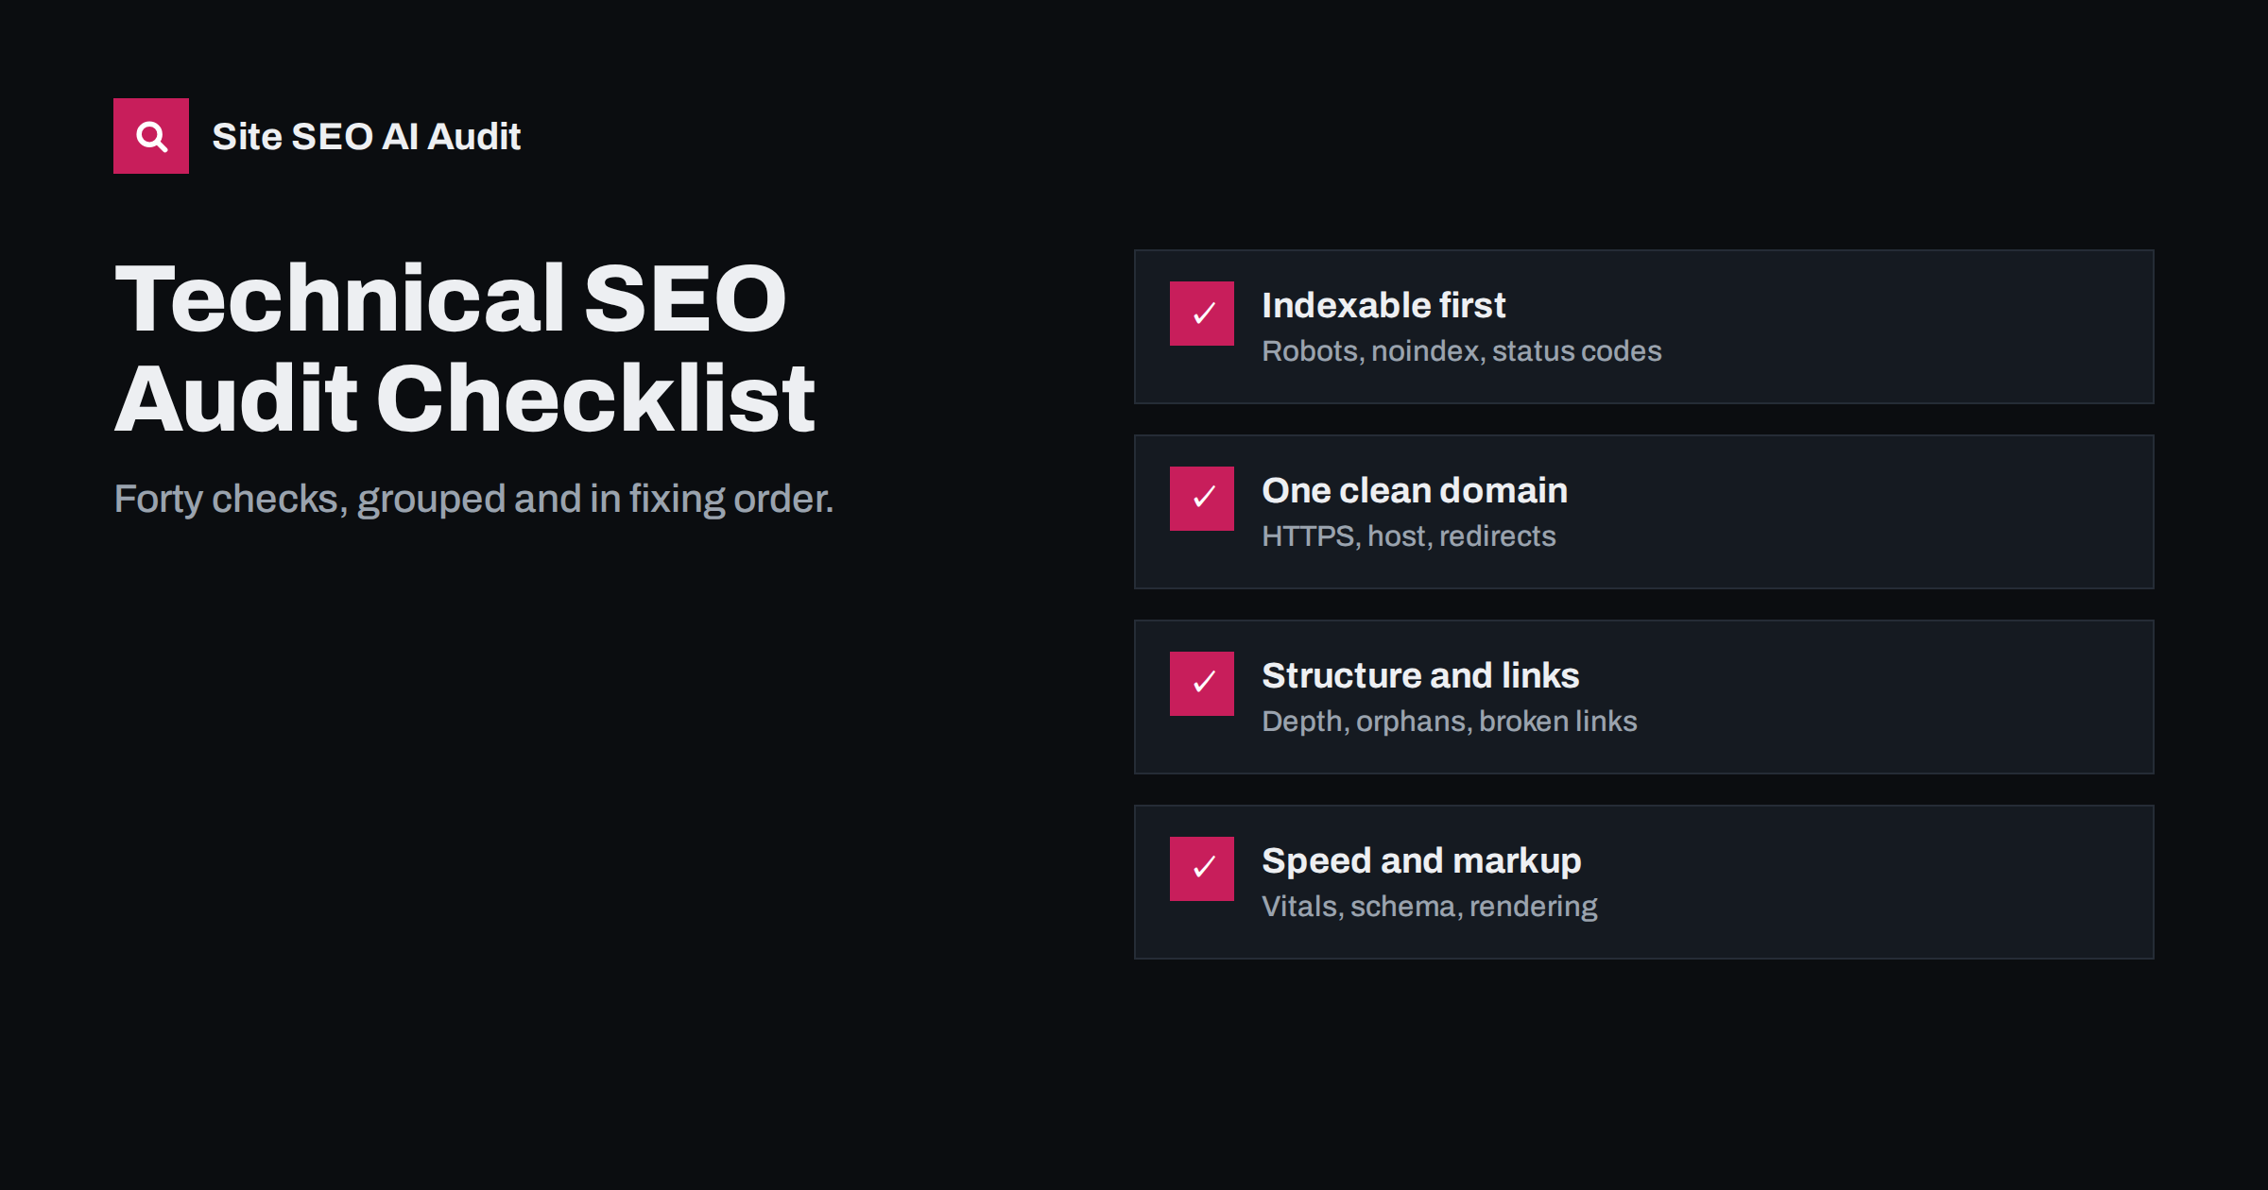Click 'Depth, orphans, broken links' text

[x=1450, y=722]
